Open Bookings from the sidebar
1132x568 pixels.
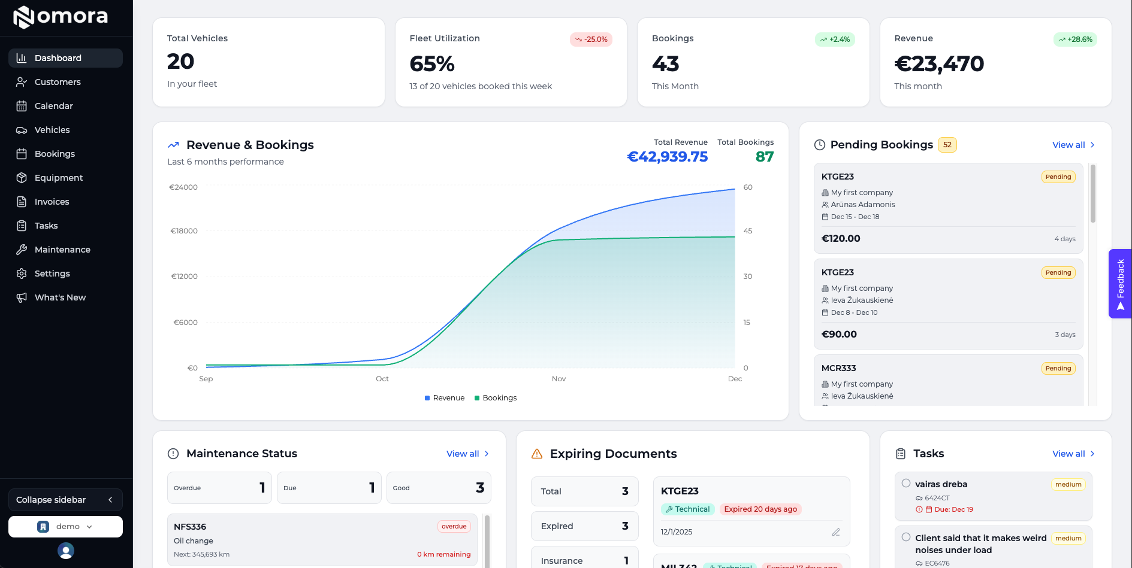point(65,154)
